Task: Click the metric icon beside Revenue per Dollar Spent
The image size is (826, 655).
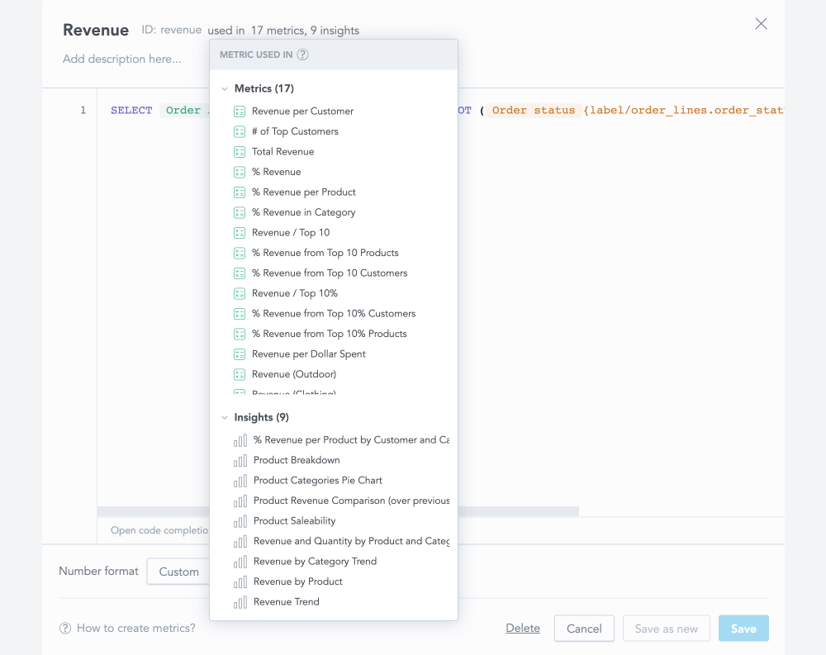Action: pyautogui.click(x=240, y=354)
